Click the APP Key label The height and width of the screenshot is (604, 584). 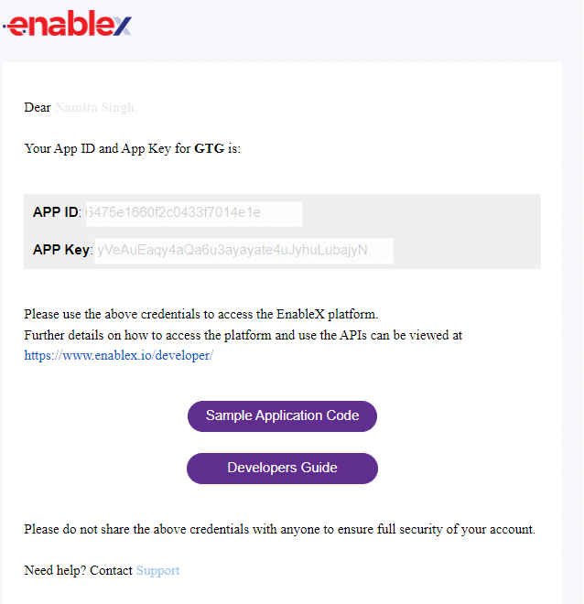62,250
